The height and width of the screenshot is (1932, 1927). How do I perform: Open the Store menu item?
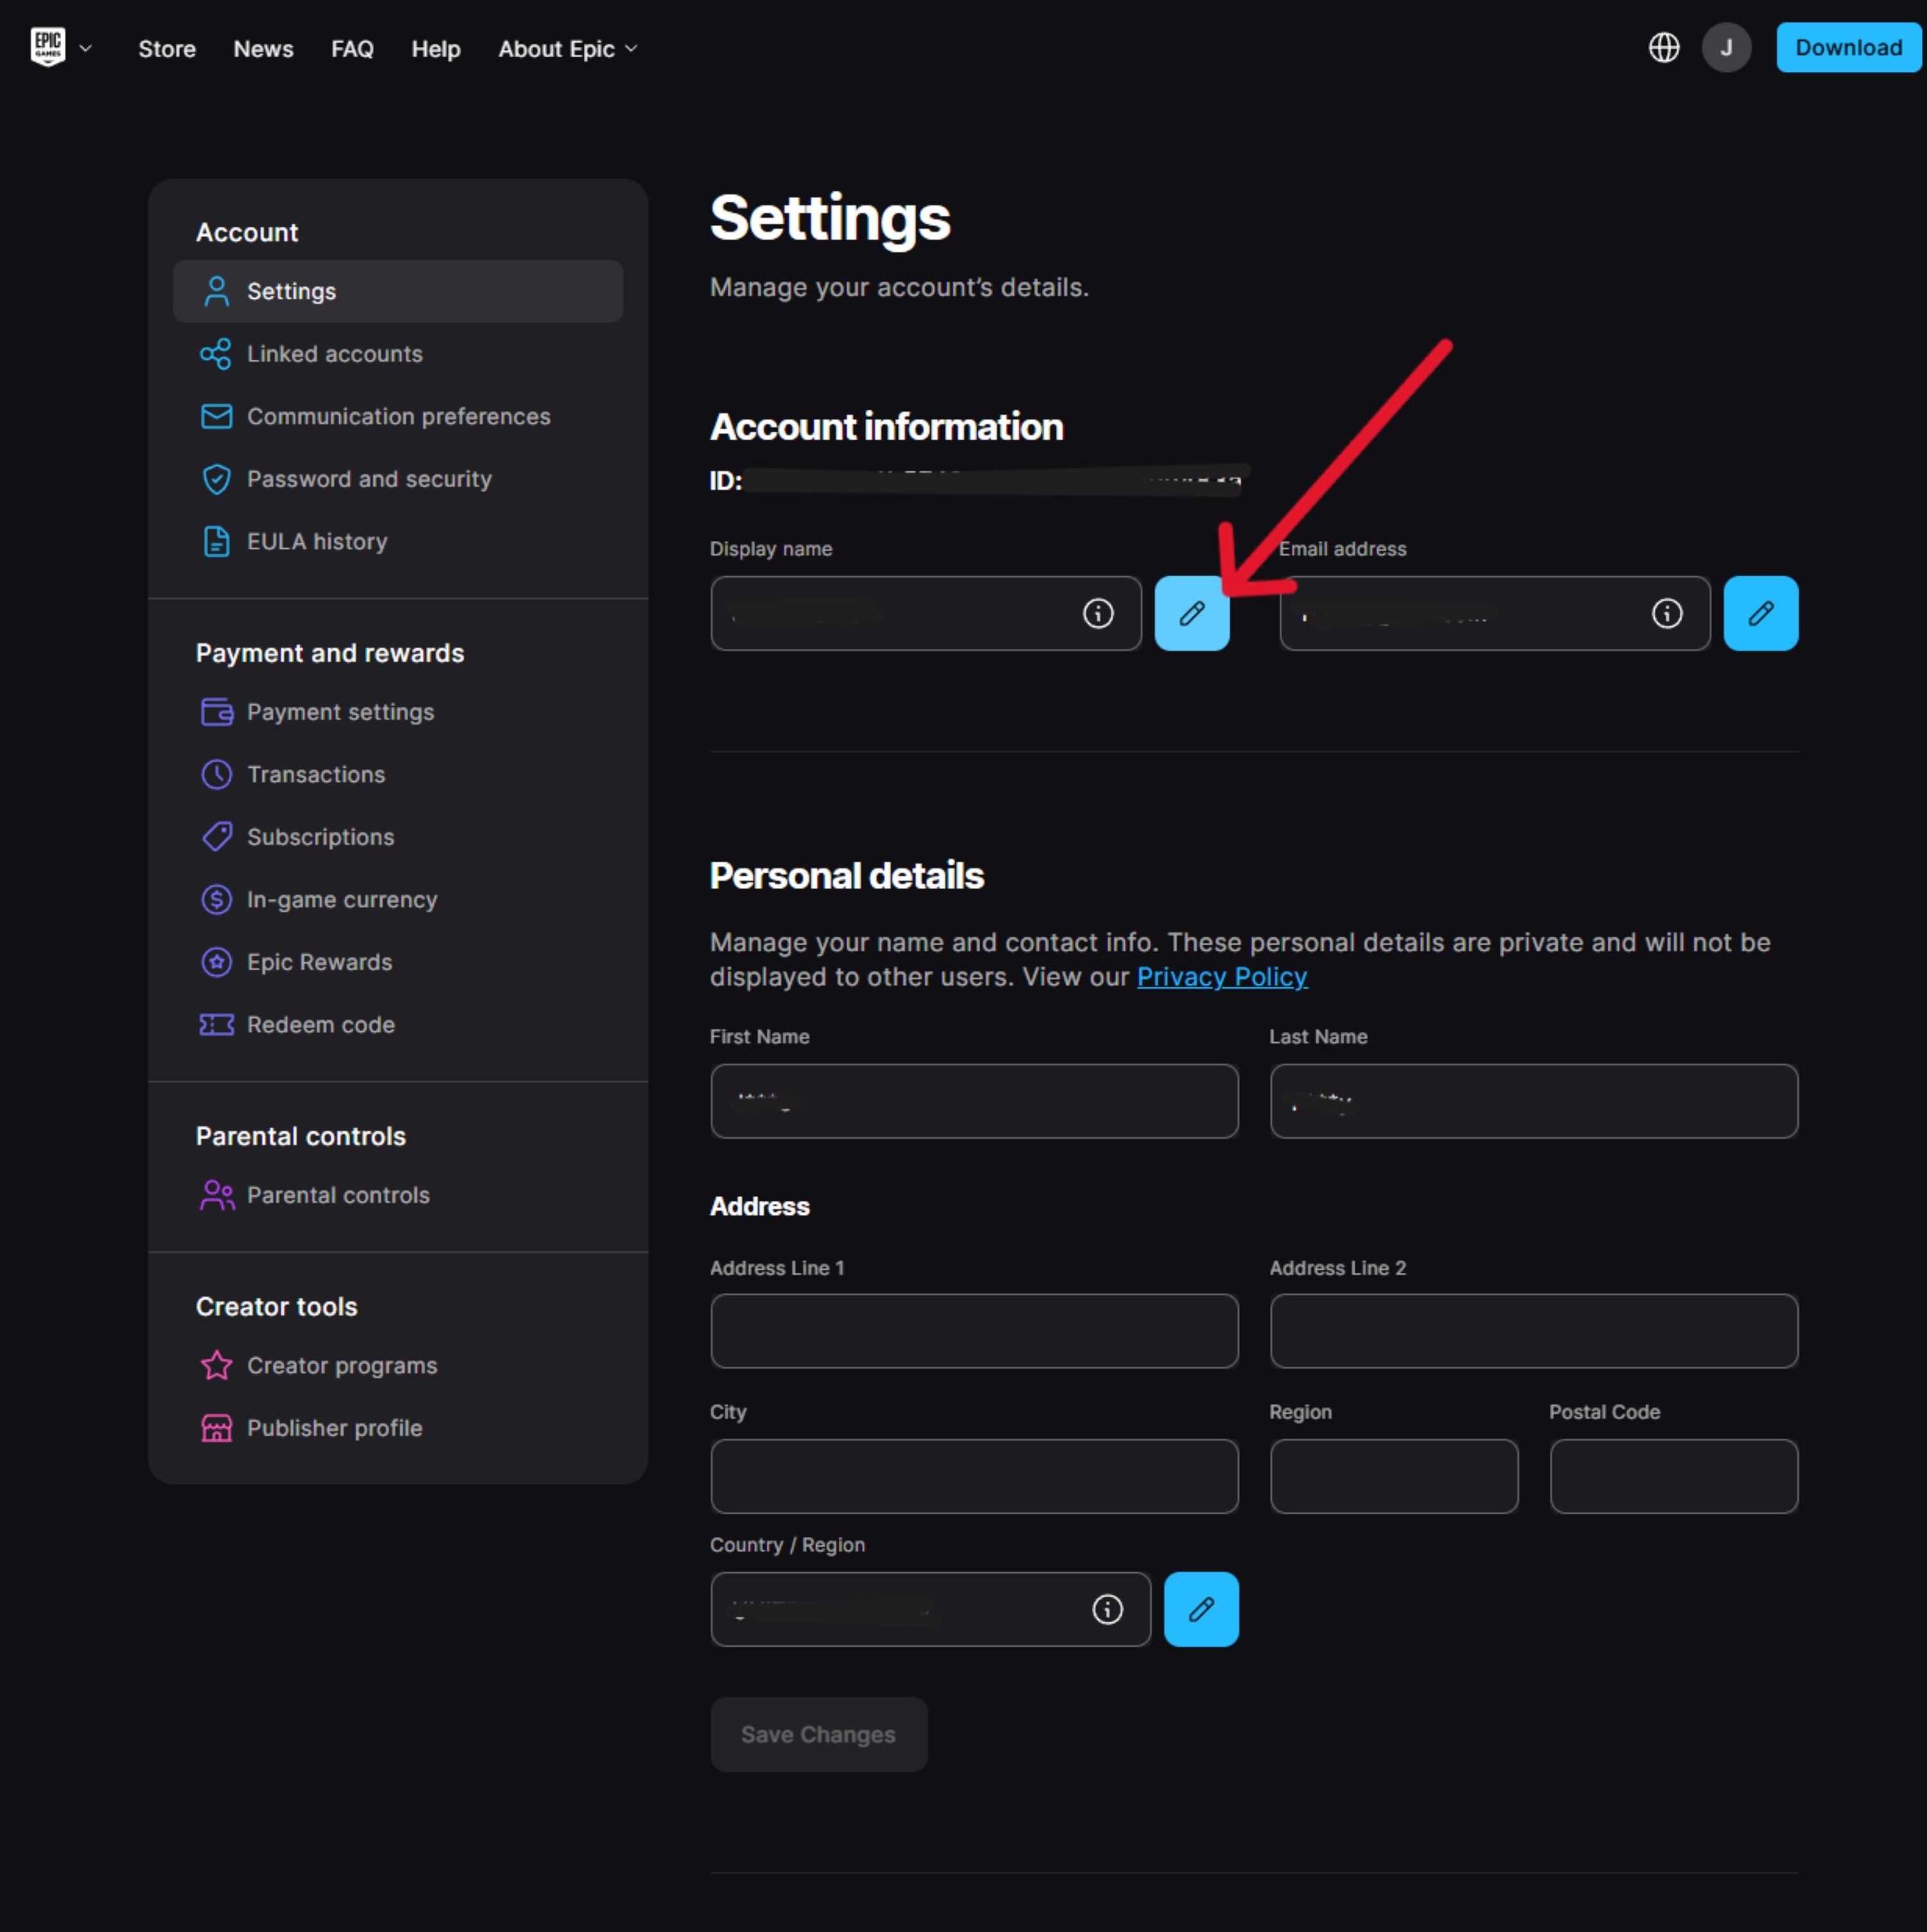pos(167,49)
